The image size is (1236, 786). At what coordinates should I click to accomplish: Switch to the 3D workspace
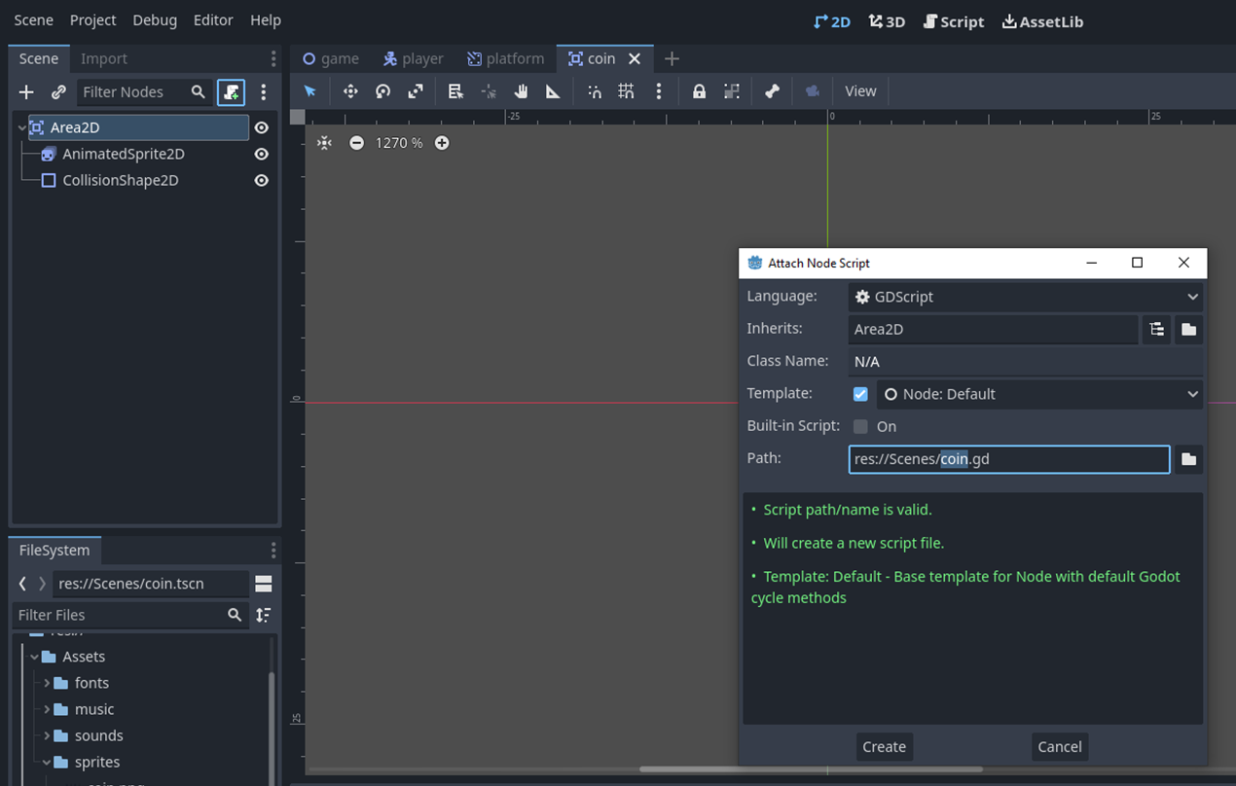click(888, 21)
